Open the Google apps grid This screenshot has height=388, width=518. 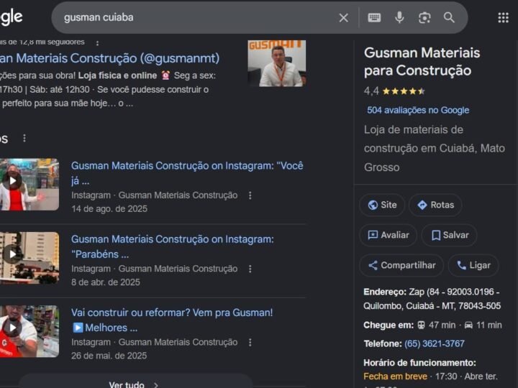pos(503,18)
